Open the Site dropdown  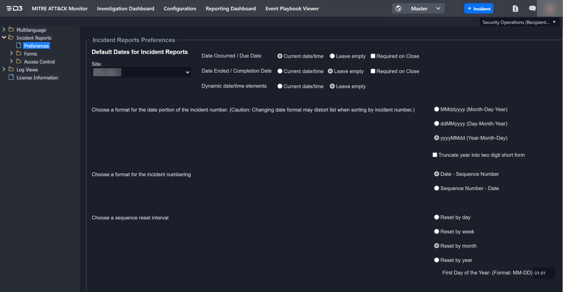coord(141,72)
